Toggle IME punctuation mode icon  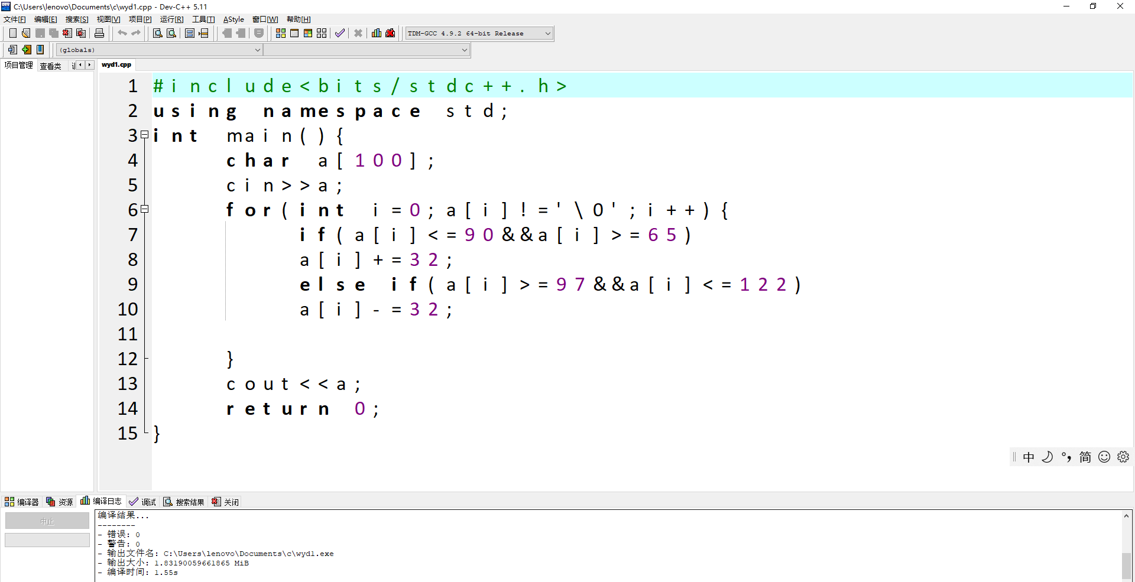(x=1066, y=457)
